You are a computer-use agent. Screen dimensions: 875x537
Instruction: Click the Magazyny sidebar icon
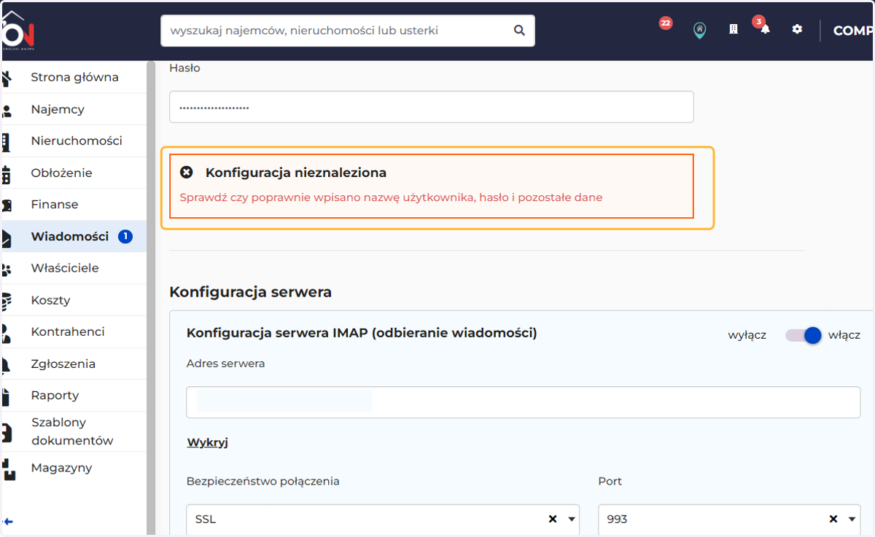click(8, 469)
